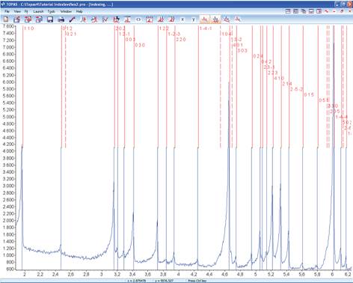353x283 pixels.
Task: Click the red baseline peak icon left of O
Action: click(x=127, y=19)
